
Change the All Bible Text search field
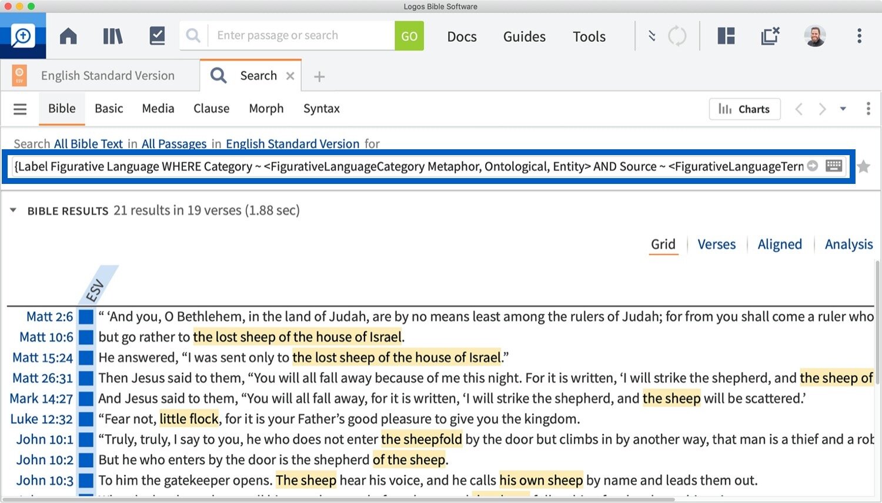(x=88, y=144)
